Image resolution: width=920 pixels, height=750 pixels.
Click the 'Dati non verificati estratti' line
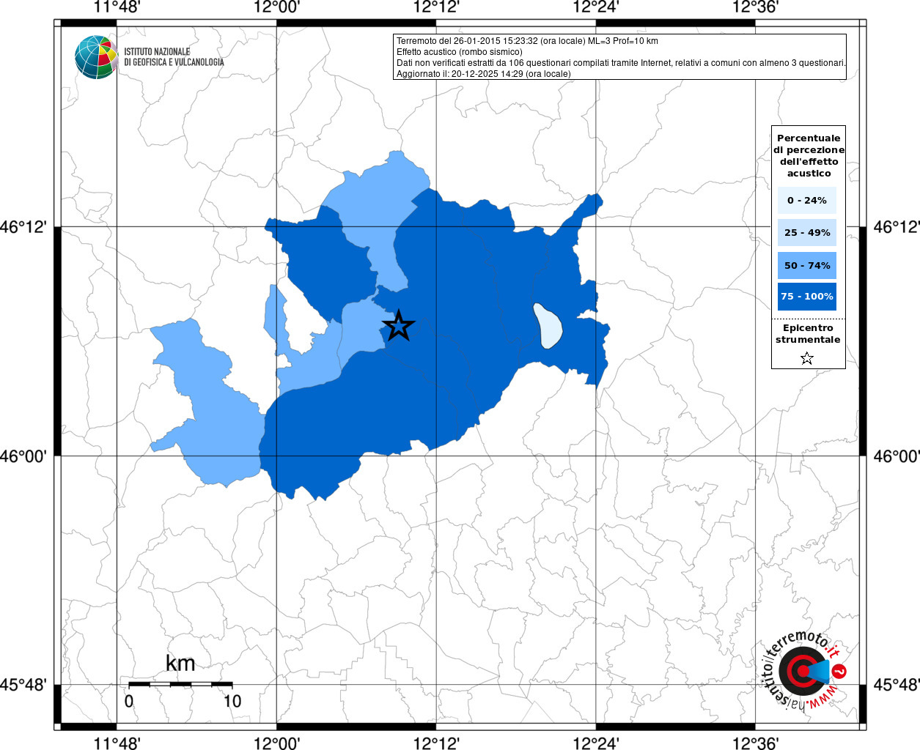[621, 63]
